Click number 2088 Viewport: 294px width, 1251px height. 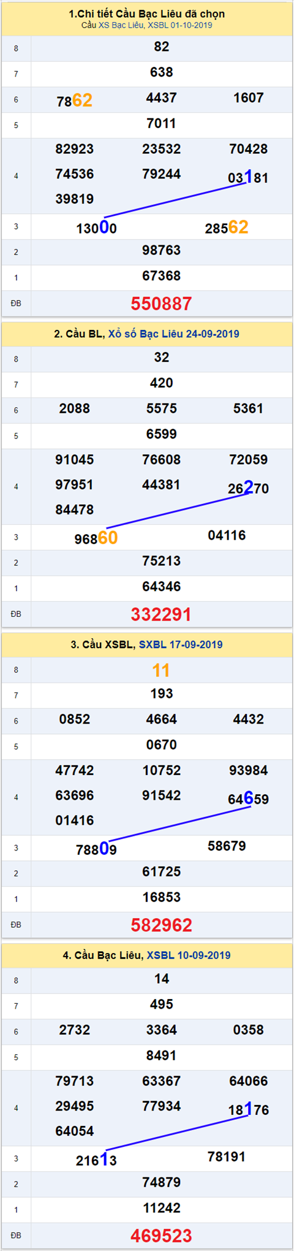pyautogui.click(x=75, y=408)
